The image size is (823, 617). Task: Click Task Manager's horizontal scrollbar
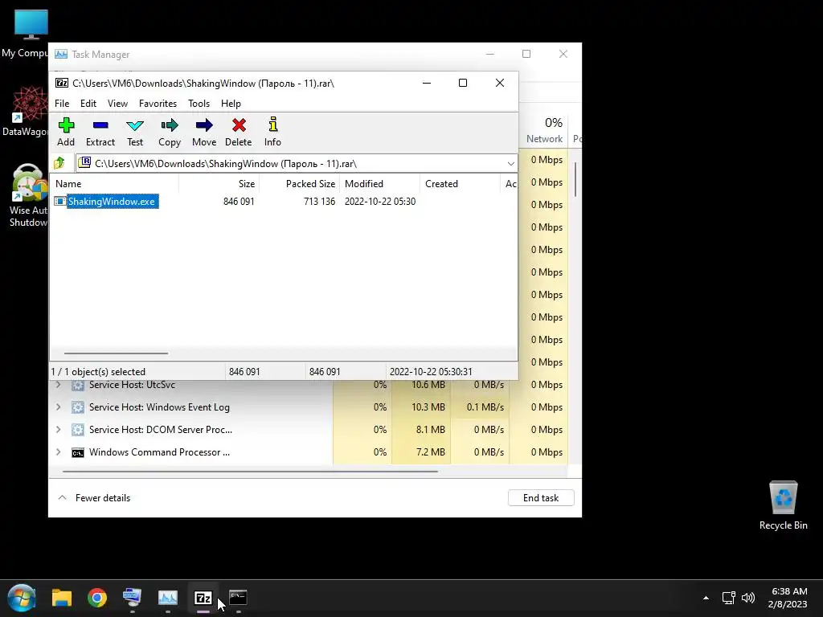(250, 471)
